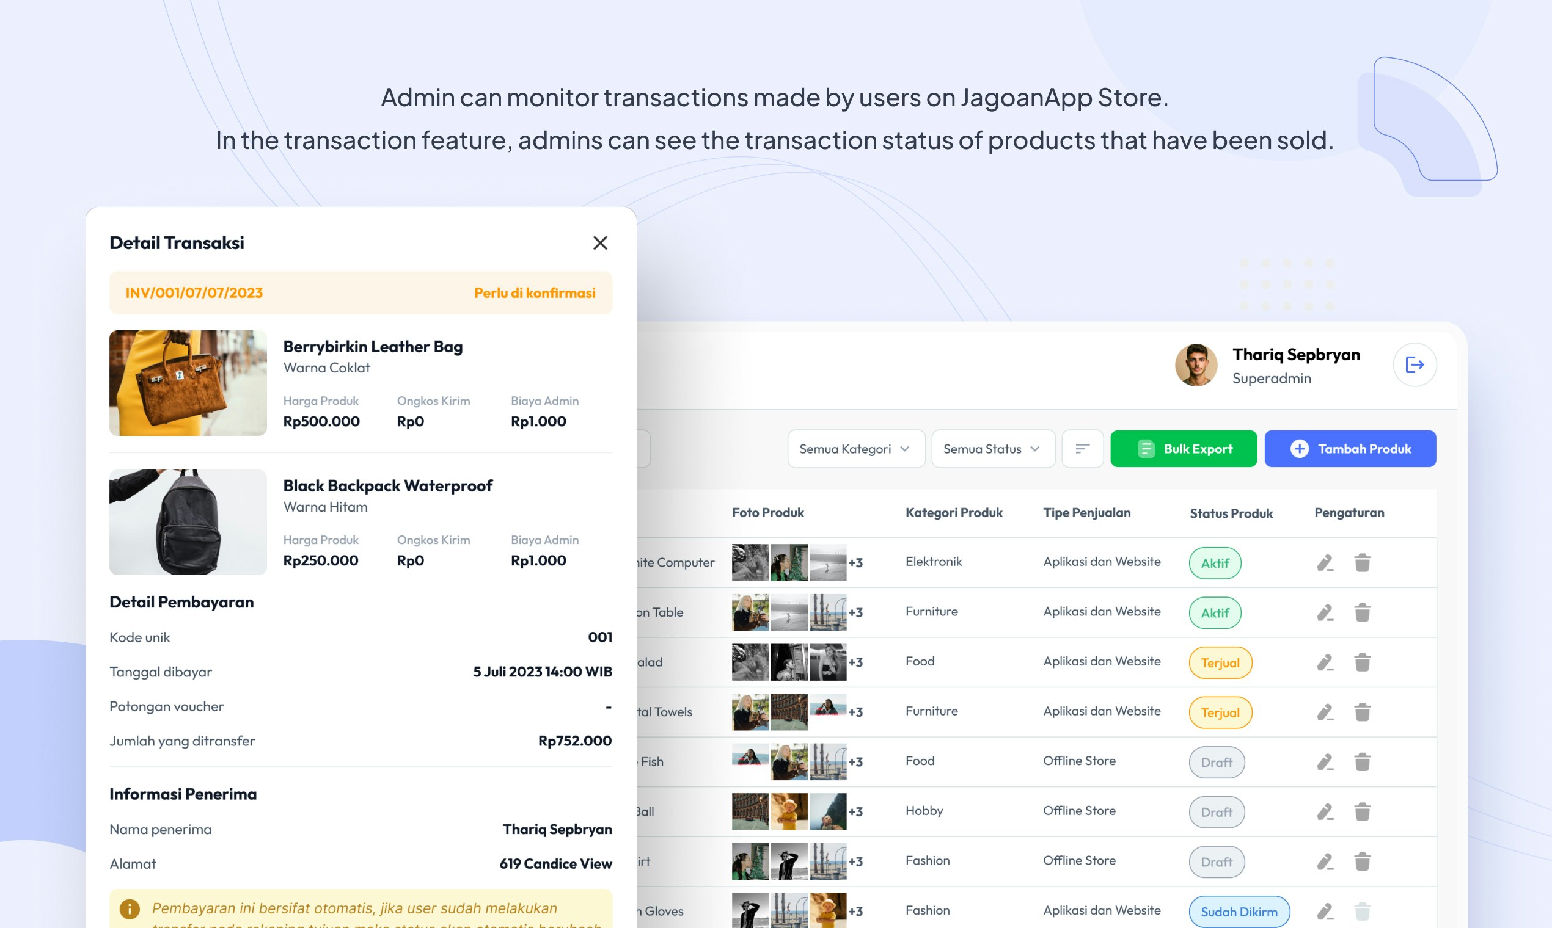
Task: Click the Rp752.000 transfer amount
Action: (574, 741)
